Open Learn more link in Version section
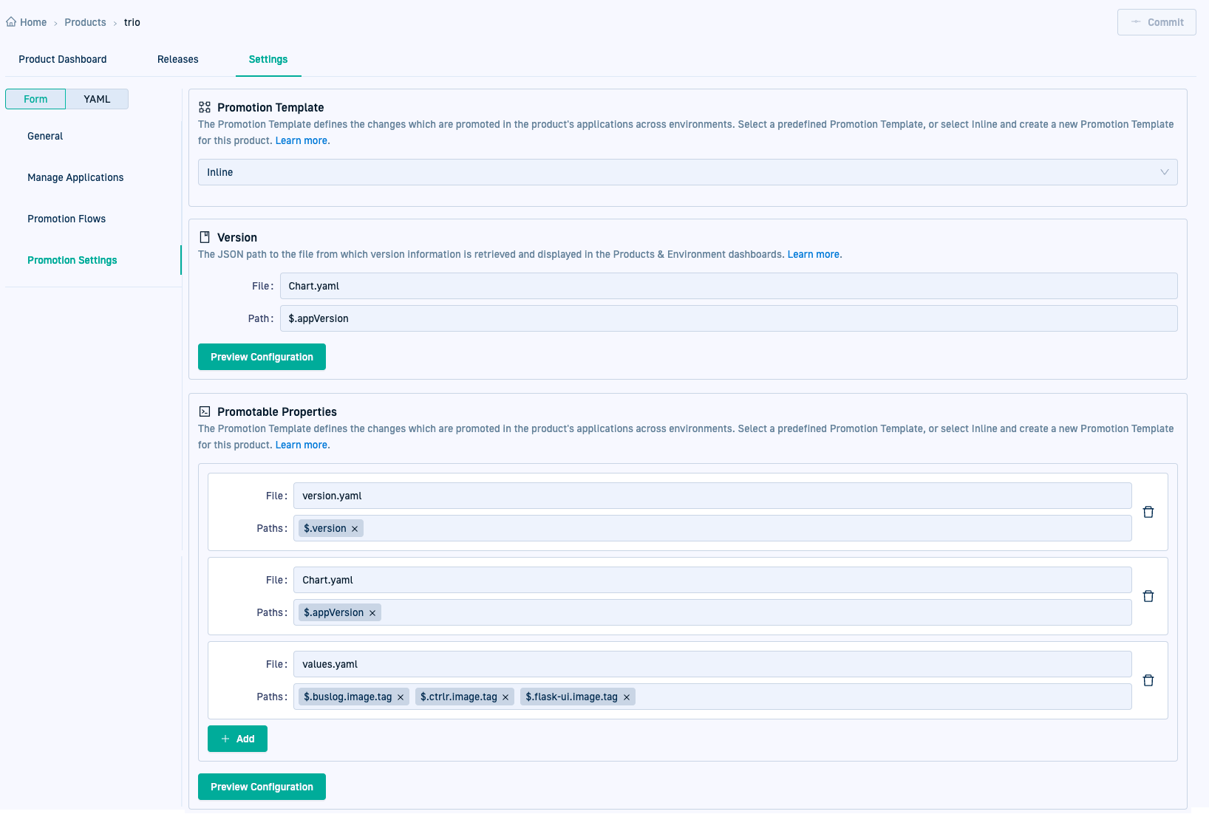Image resolution: width=1209 pixels, height=814 pixels. click(813, 254)
